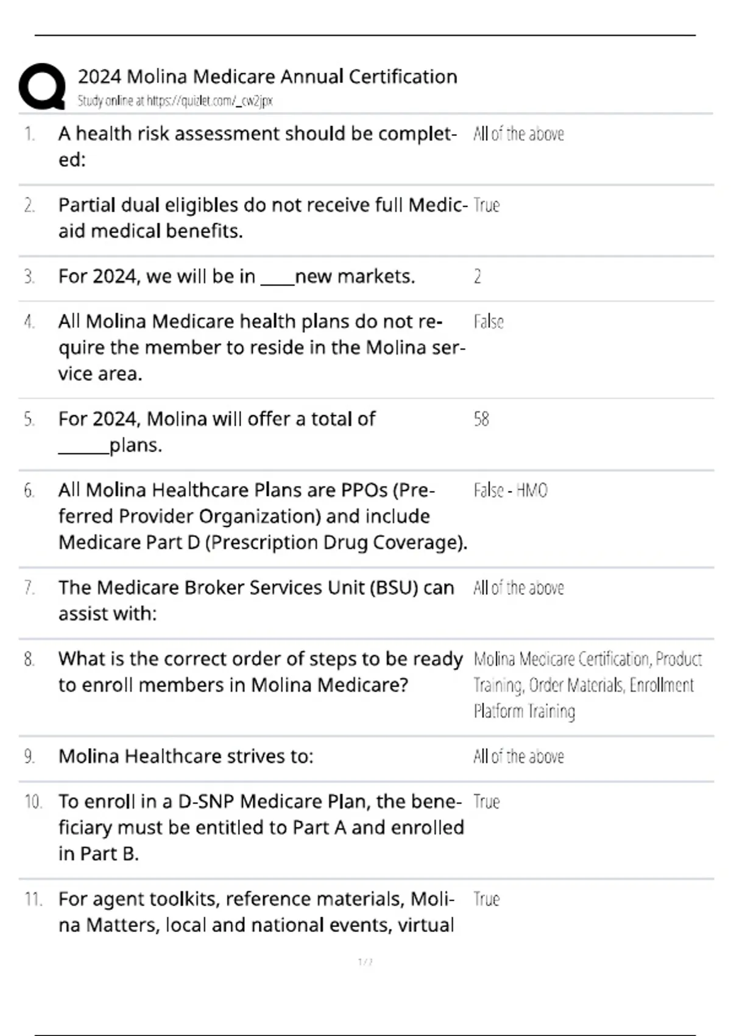Select the 'Molina Healthcare strives to' question
The width and height of the screenshot is (731, 1036).
[x=186, y=756]
